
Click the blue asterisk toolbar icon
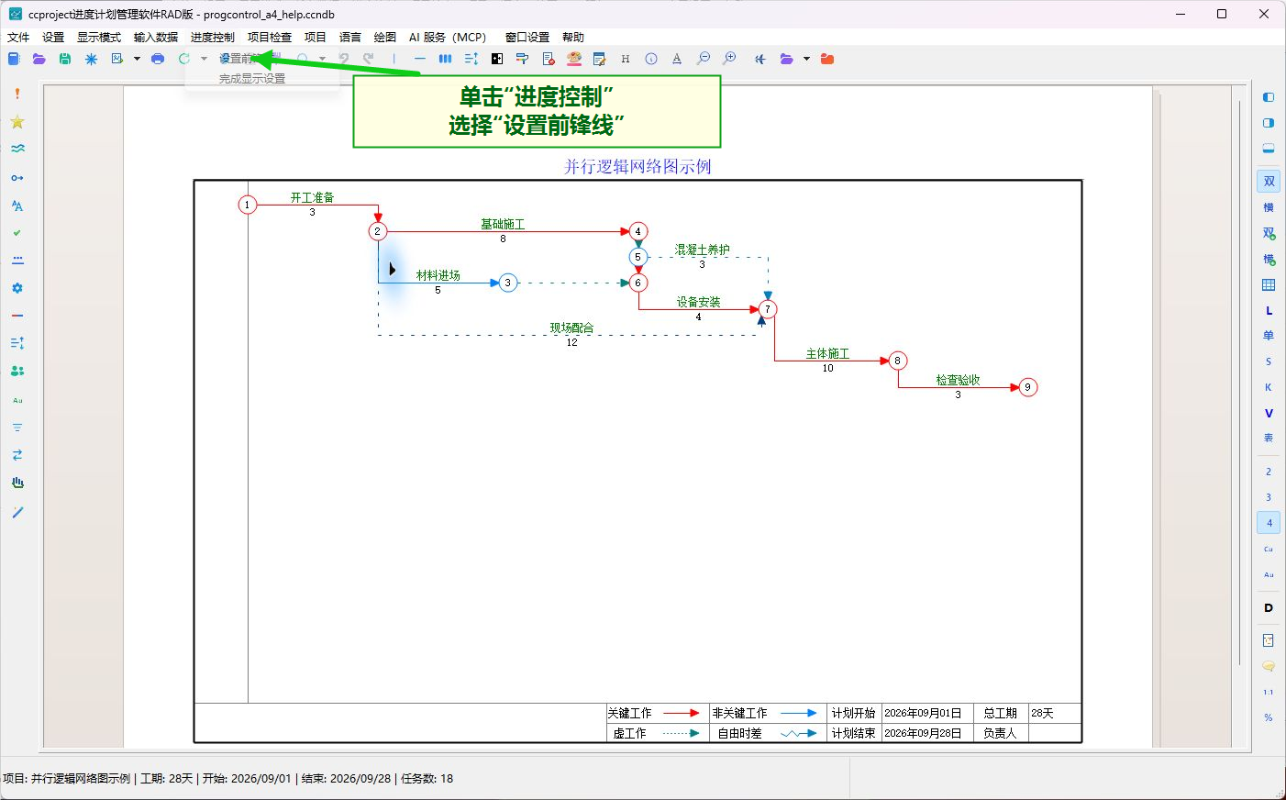point(91,59)
